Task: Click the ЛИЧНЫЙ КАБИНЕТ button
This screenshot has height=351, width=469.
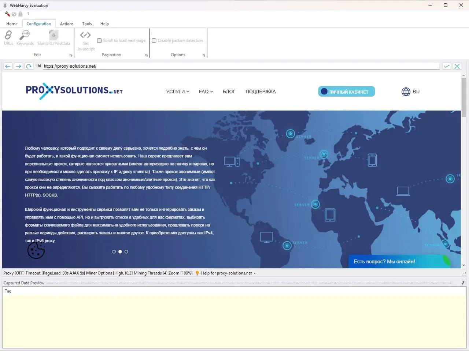Action: [x=346, y=92]
